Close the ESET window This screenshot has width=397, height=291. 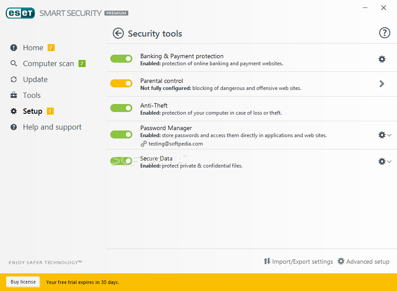384,8
